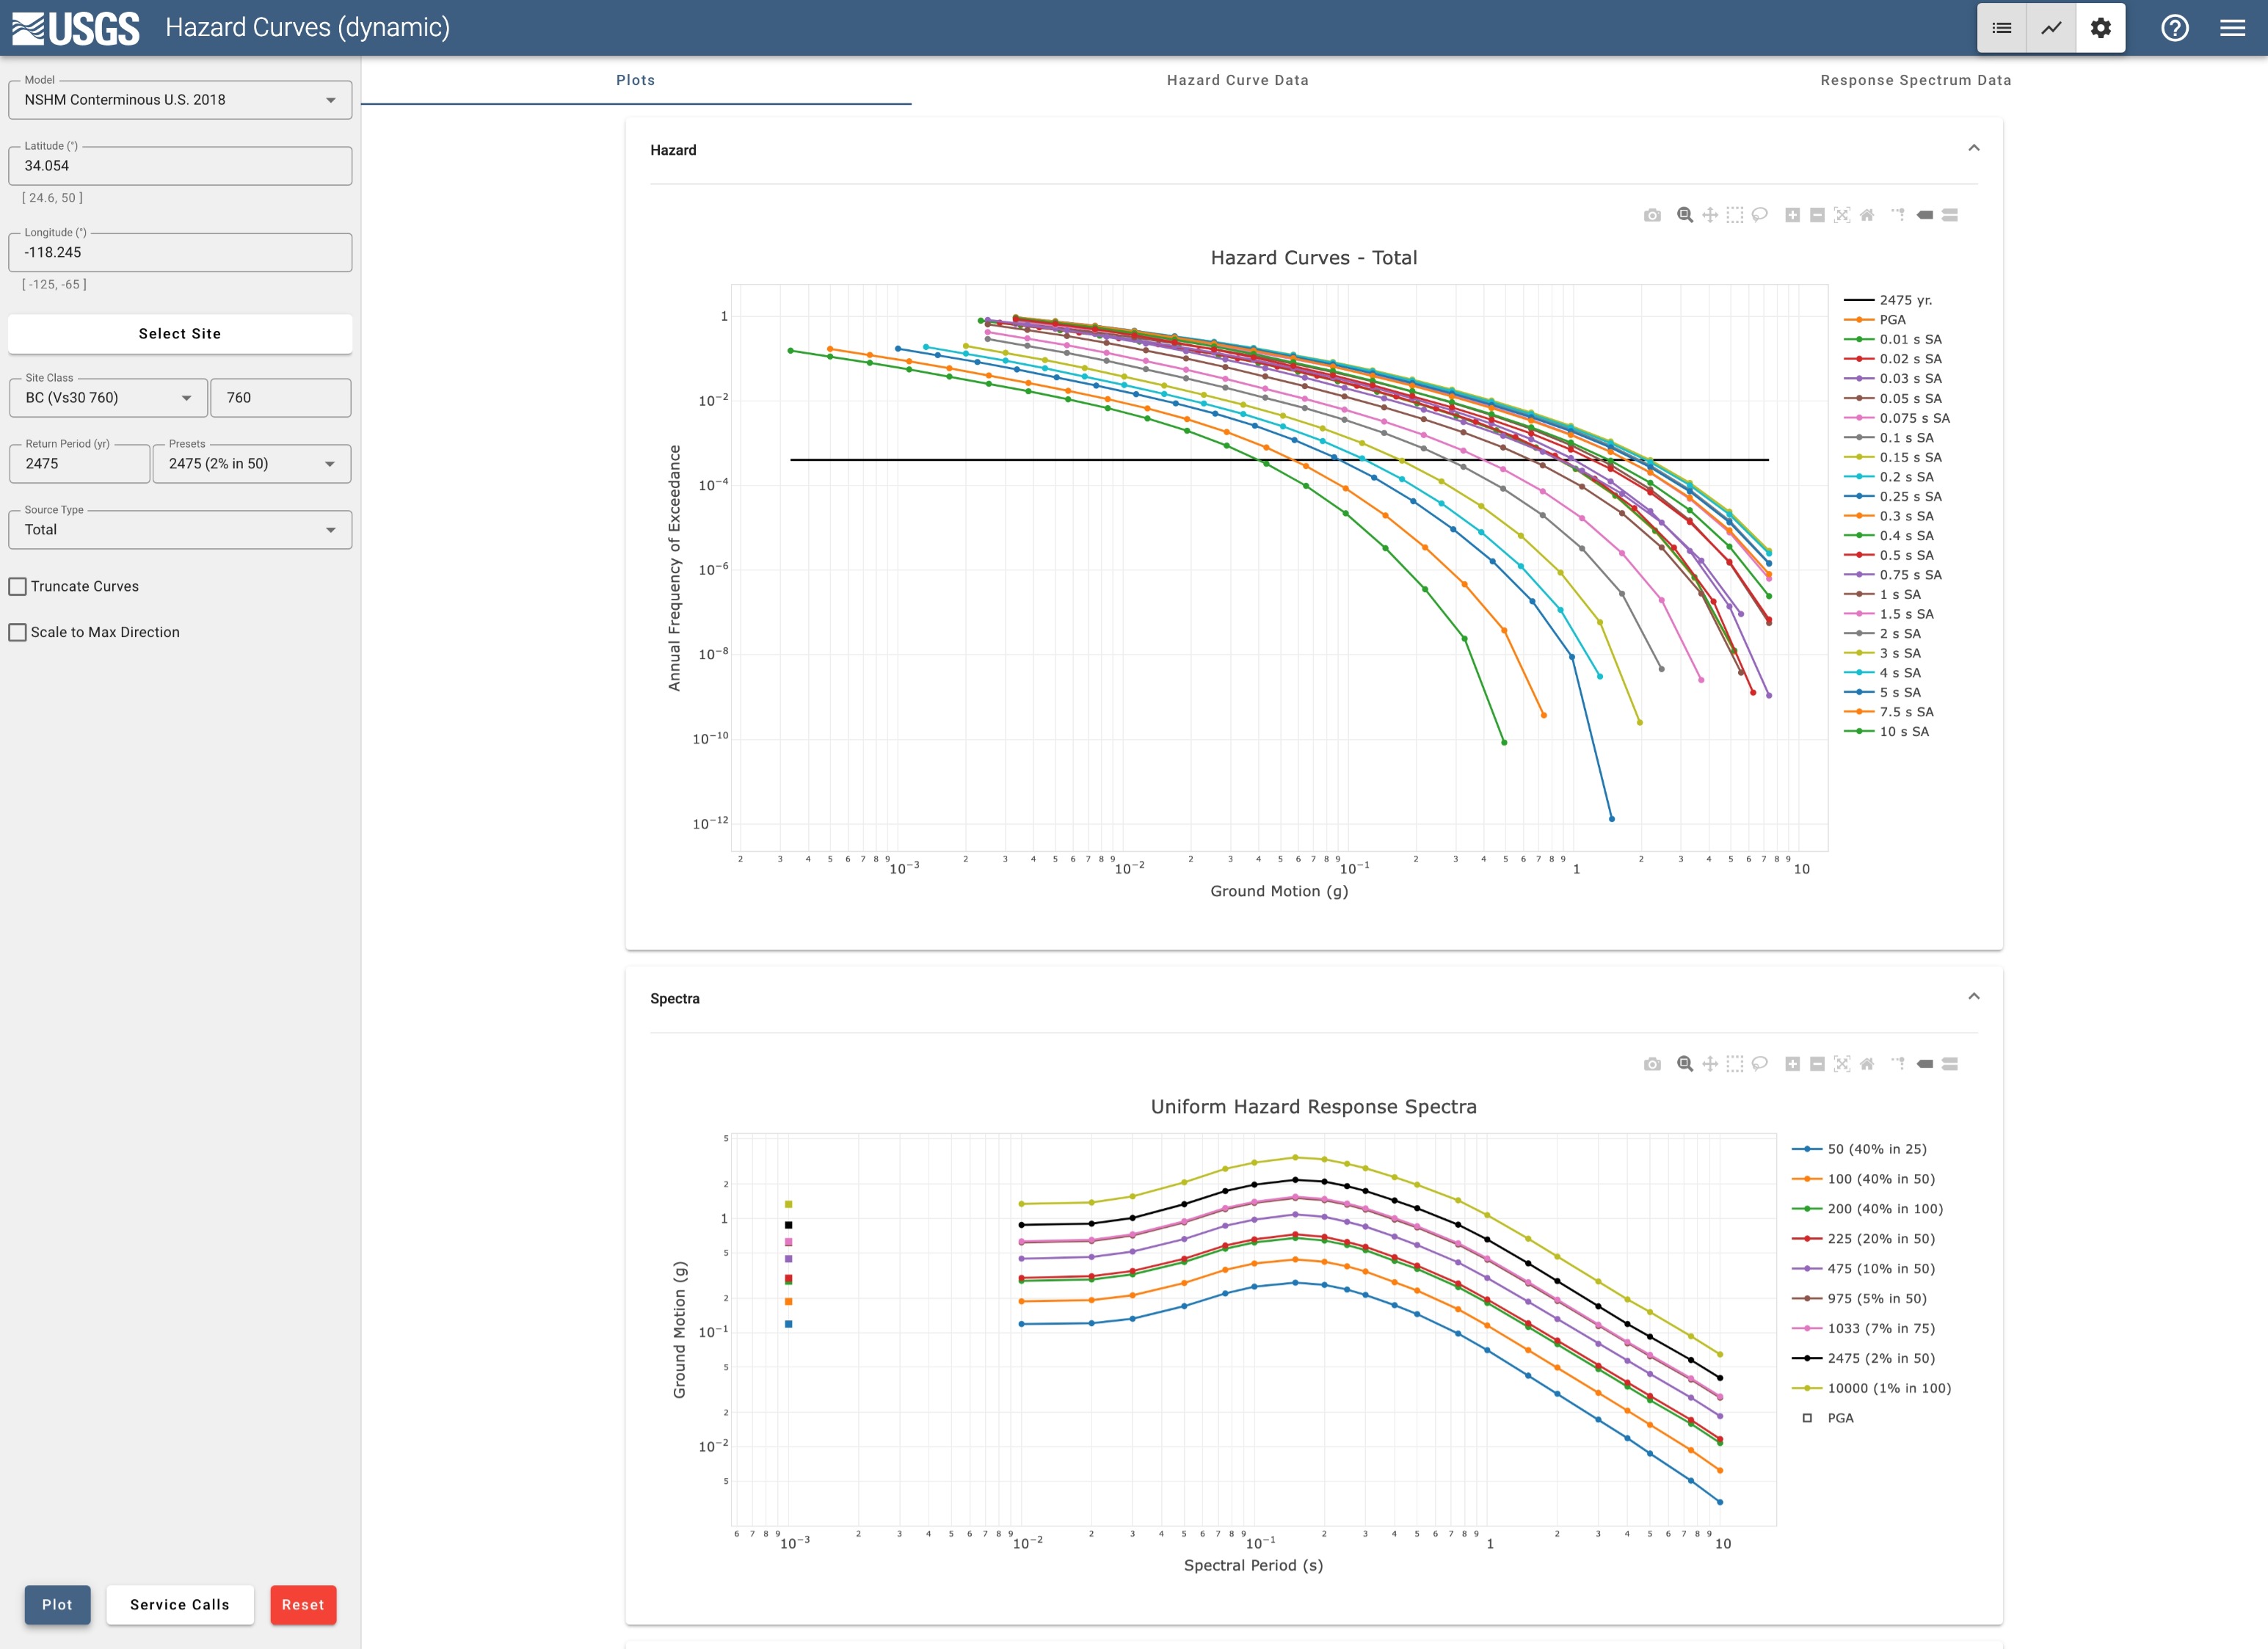This screenshot has width=2268, height=1649.
Task: Open settings gear in the header
Action: (2101, 28)
